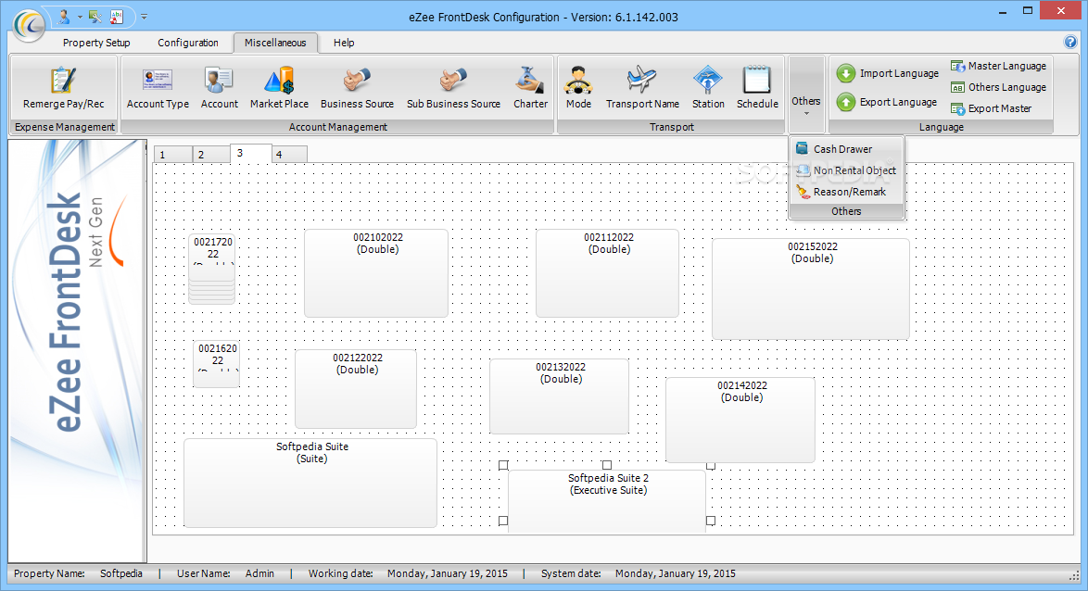Image resolution: width=1088 pixels, height=591 pixels.
Task: Open Others Language option
Action: (x=998, y=87)
